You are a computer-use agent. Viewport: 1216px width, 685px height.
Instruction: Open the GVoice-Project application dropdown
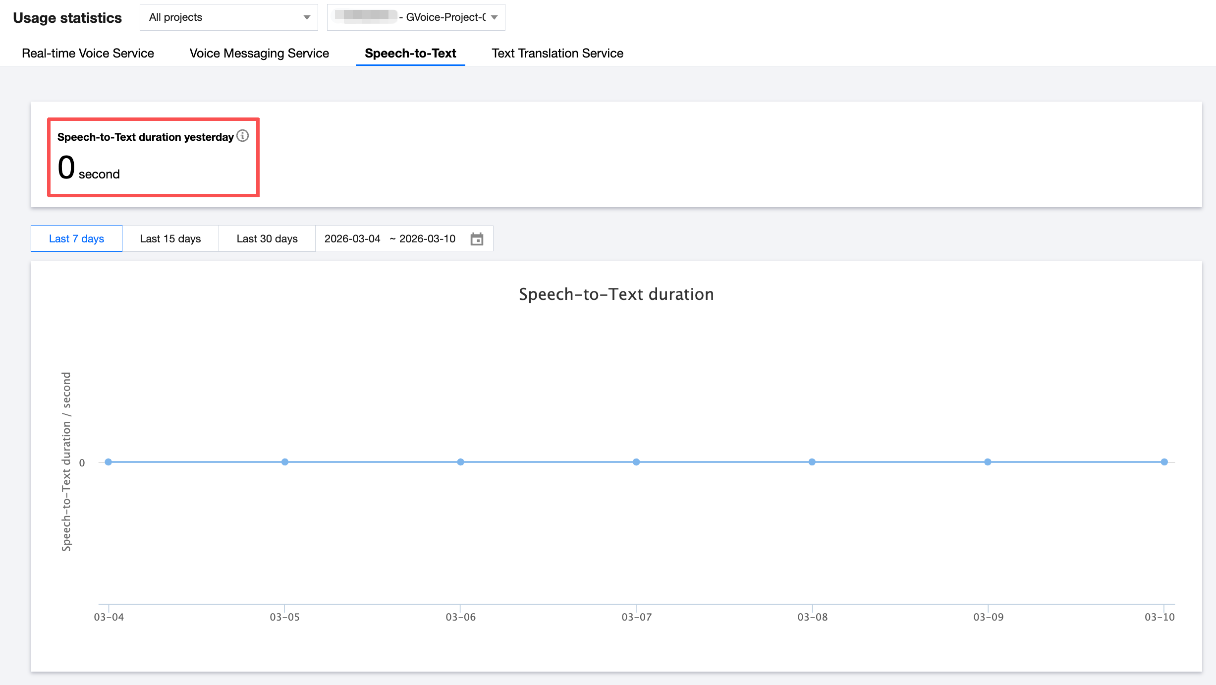(x=416, y=17)
